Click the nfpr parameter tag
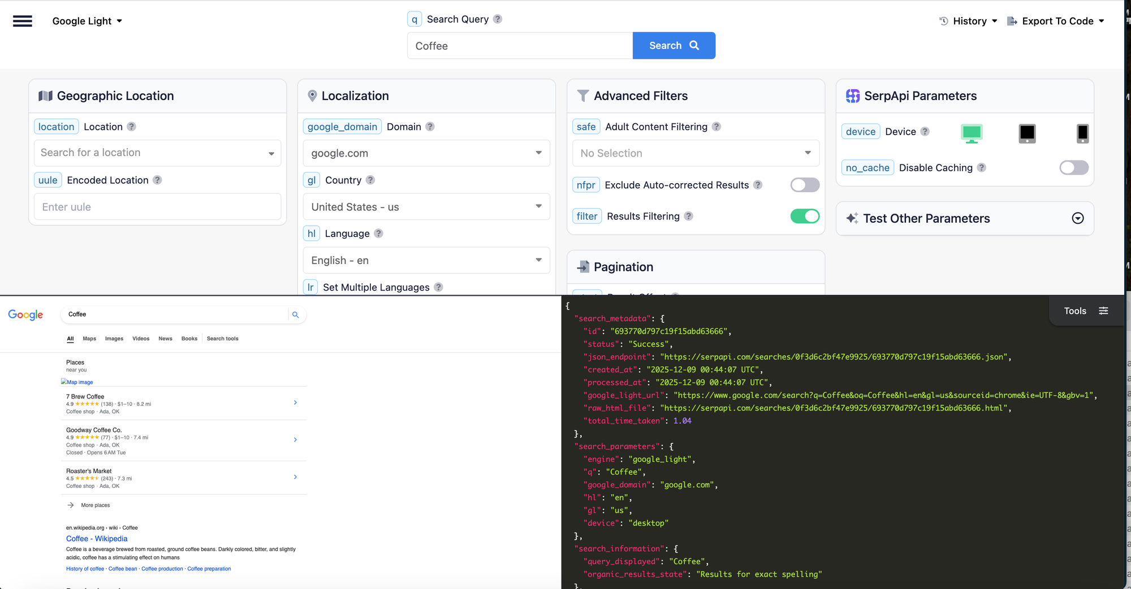 (586, 185)
